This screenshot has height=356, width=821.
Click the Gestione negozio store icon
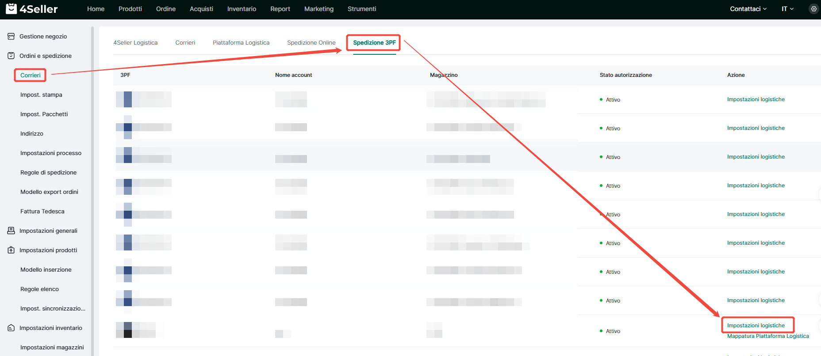tap(11, 36)
